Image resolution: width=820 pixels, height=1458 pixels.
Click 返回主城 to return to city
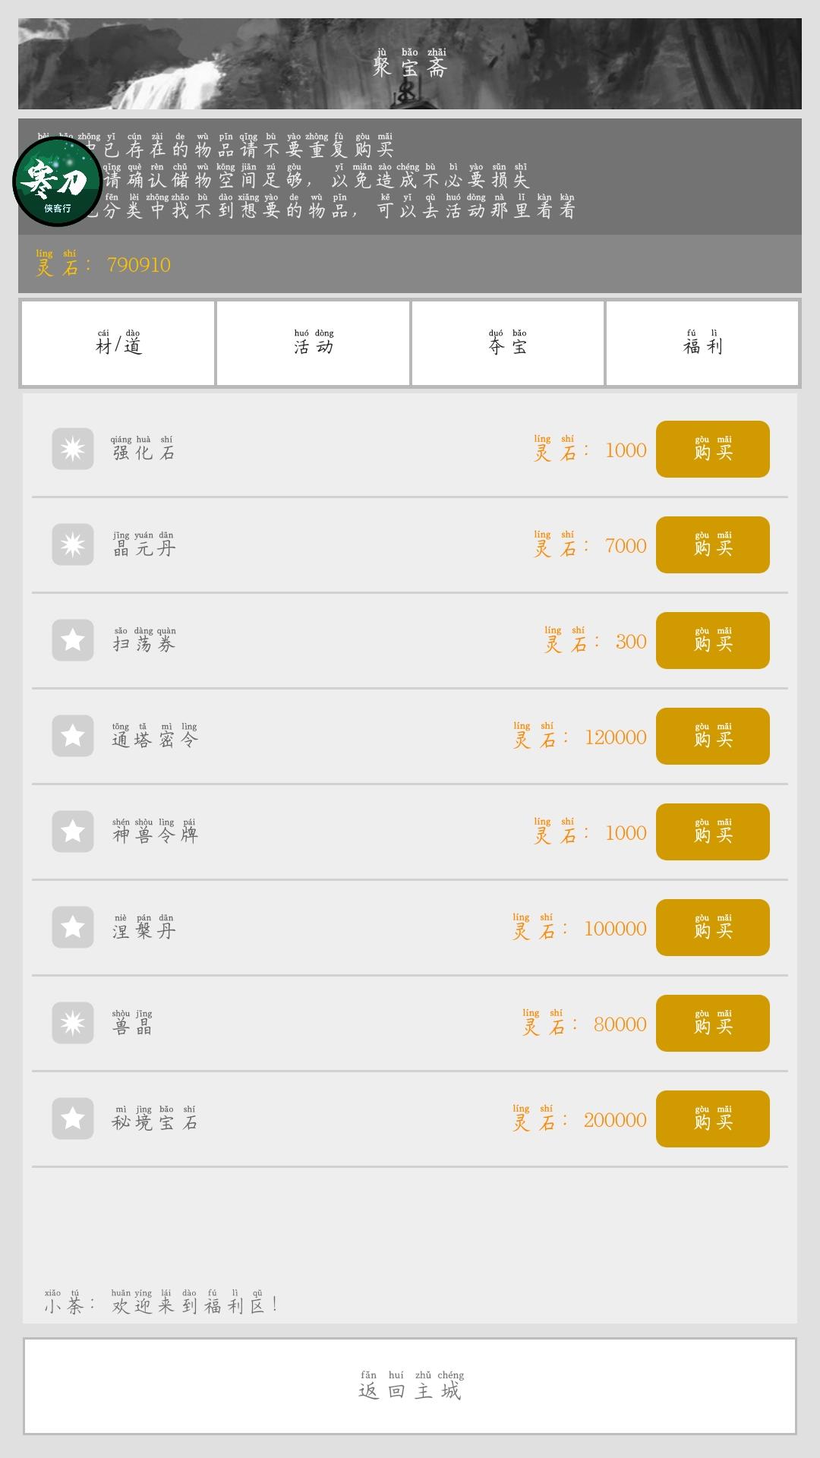[x=410, y=1386]
